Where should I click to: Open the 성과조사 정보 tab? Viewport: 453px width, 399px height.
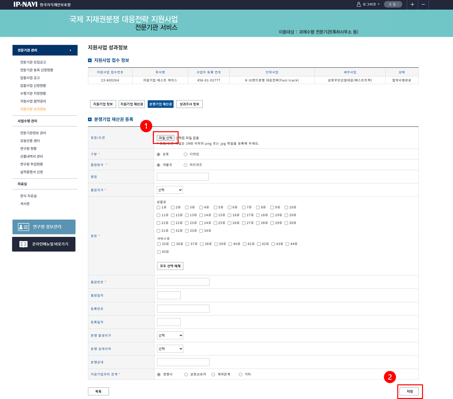189,104
